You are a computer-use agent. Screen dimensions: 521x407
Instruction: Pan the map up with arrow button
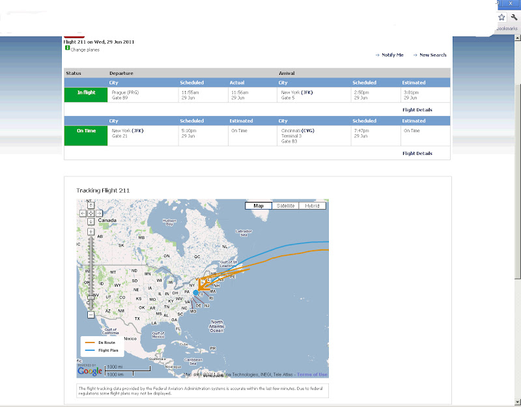[x=91, y=205]
